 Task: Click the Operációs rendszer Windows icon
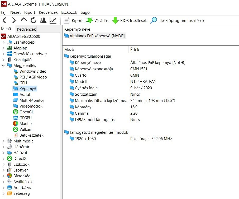9,54
